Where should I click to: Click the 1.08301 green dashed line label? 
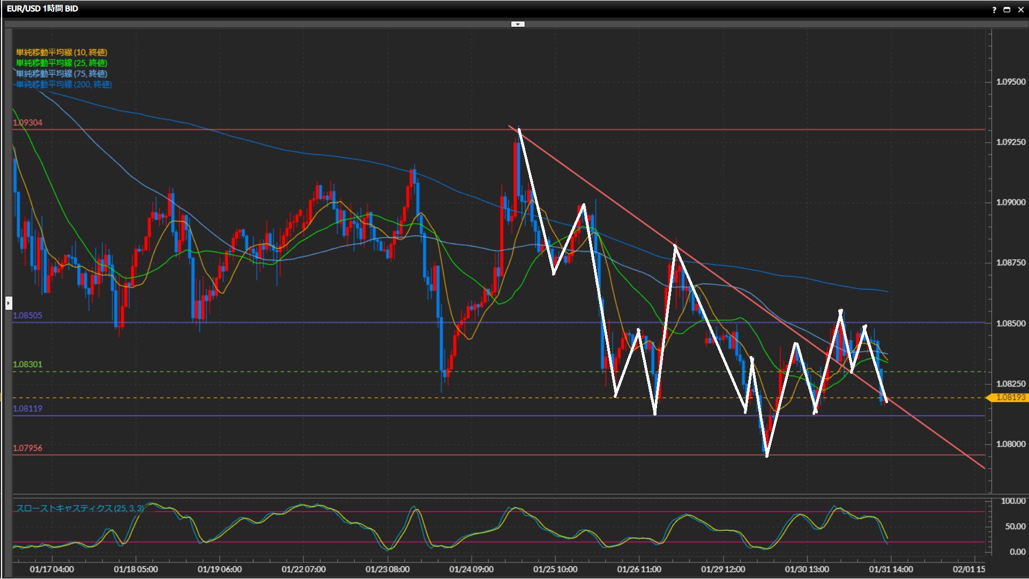[x=27, y=365]
